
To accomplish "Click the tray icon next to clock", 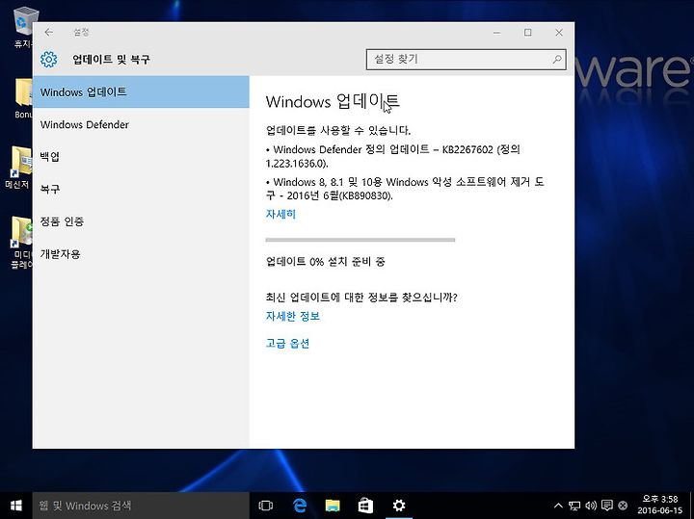I will click(623, 506).
